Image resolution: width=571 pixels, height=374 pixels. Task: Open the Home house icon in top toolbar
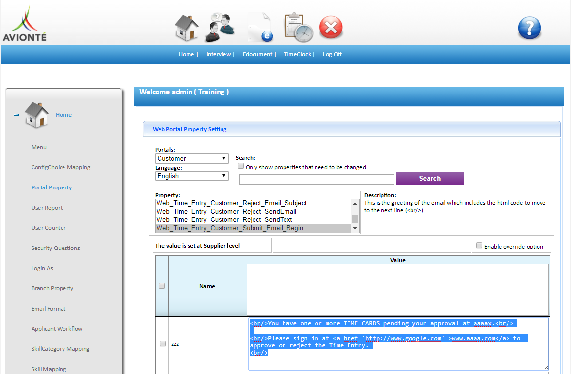point(187,28)
